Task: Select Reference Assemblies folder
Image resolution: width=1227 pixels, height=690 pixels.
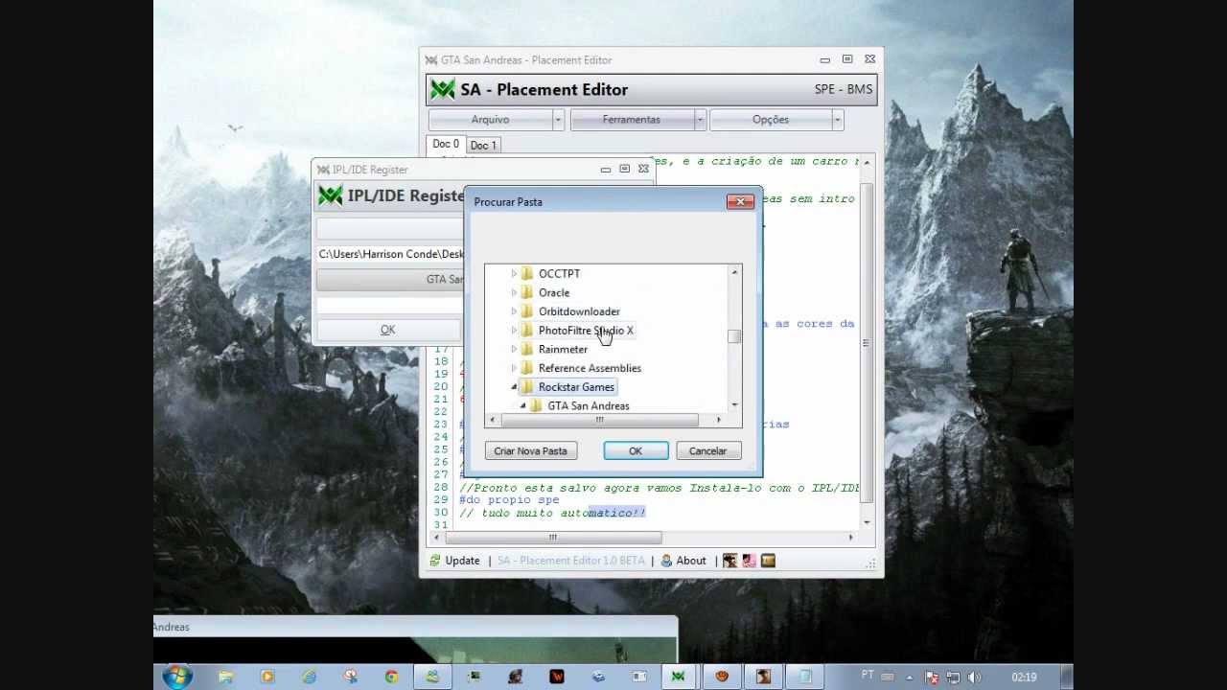Action: pyautogui.click(x=590, y=368)
